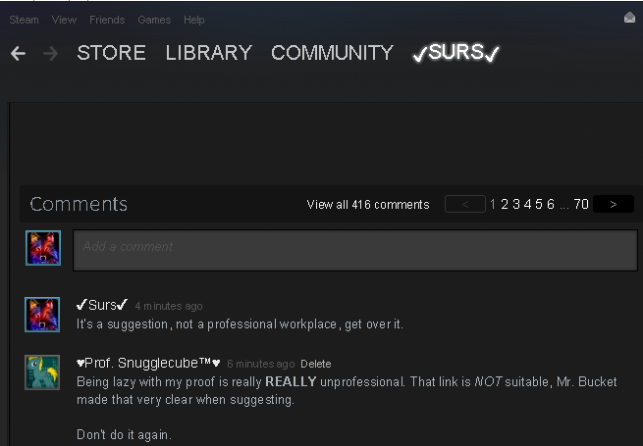The width and height of the screenshot is (643, 446).
Task: Jump to comments page 70
Action: tap(581, 204)
